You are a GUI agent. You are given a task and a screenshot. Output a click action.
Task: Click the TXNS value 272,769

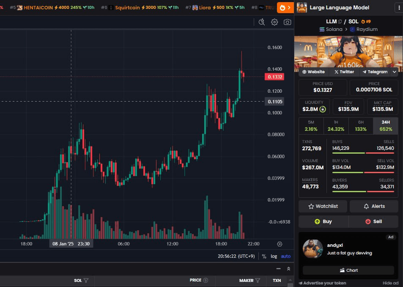pos(312,149)
